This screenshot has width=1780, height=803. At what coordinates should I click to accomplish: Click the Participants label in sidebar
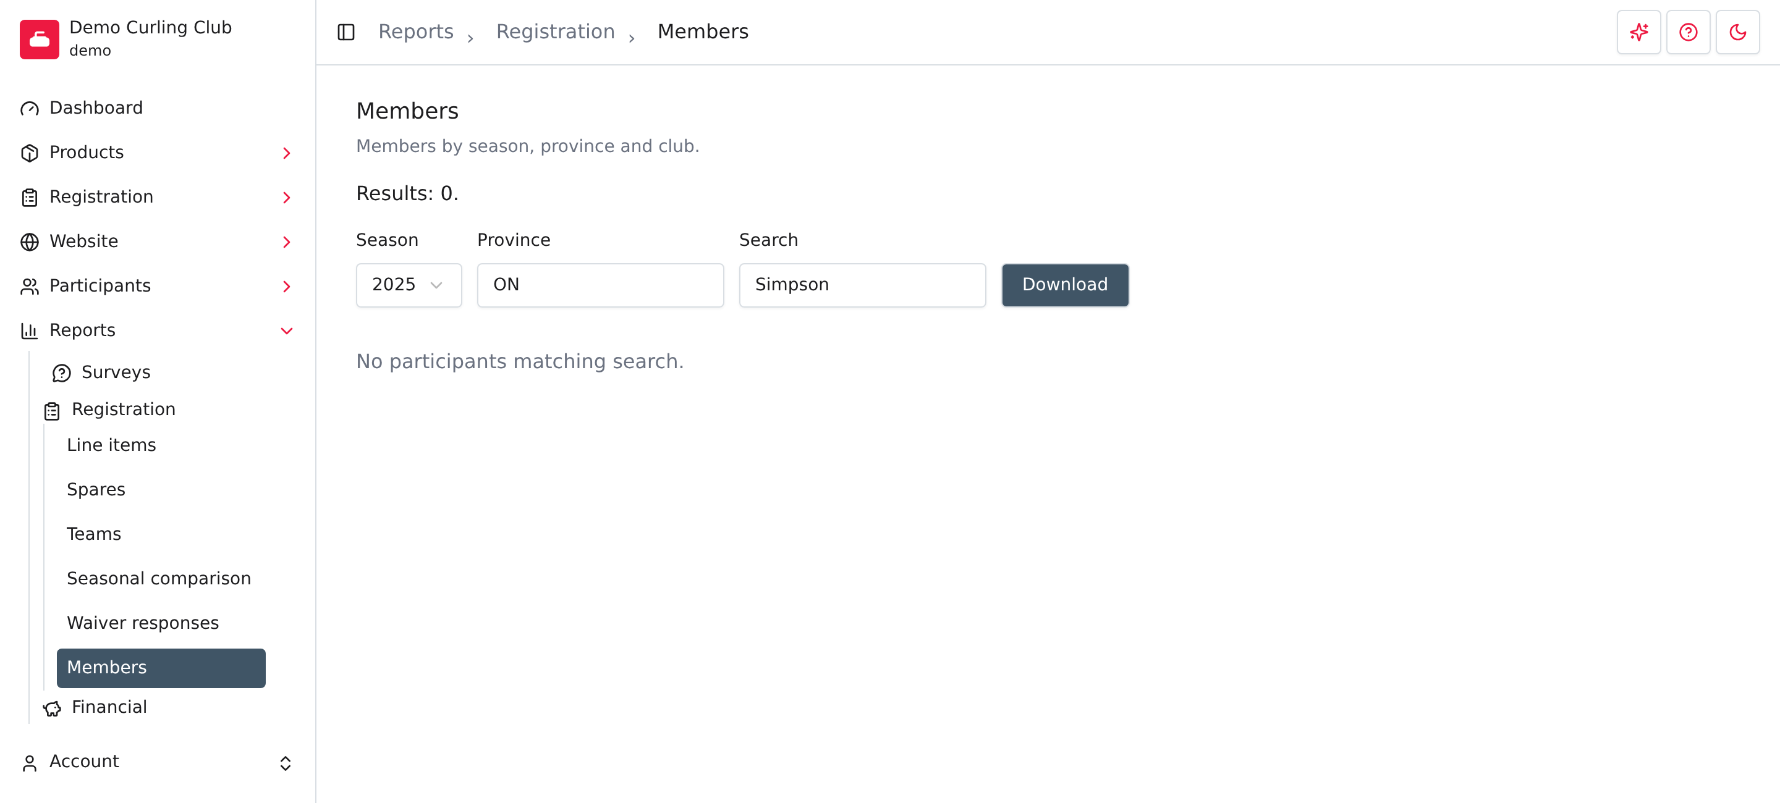[x=100, y=286]
